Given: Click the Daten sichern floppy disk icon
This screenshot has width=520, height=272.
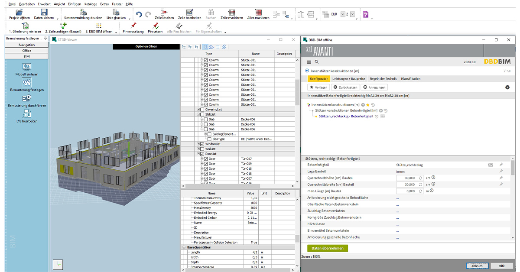Looking at the screenshot, I should pyautogui.click(x=43, y=12).
